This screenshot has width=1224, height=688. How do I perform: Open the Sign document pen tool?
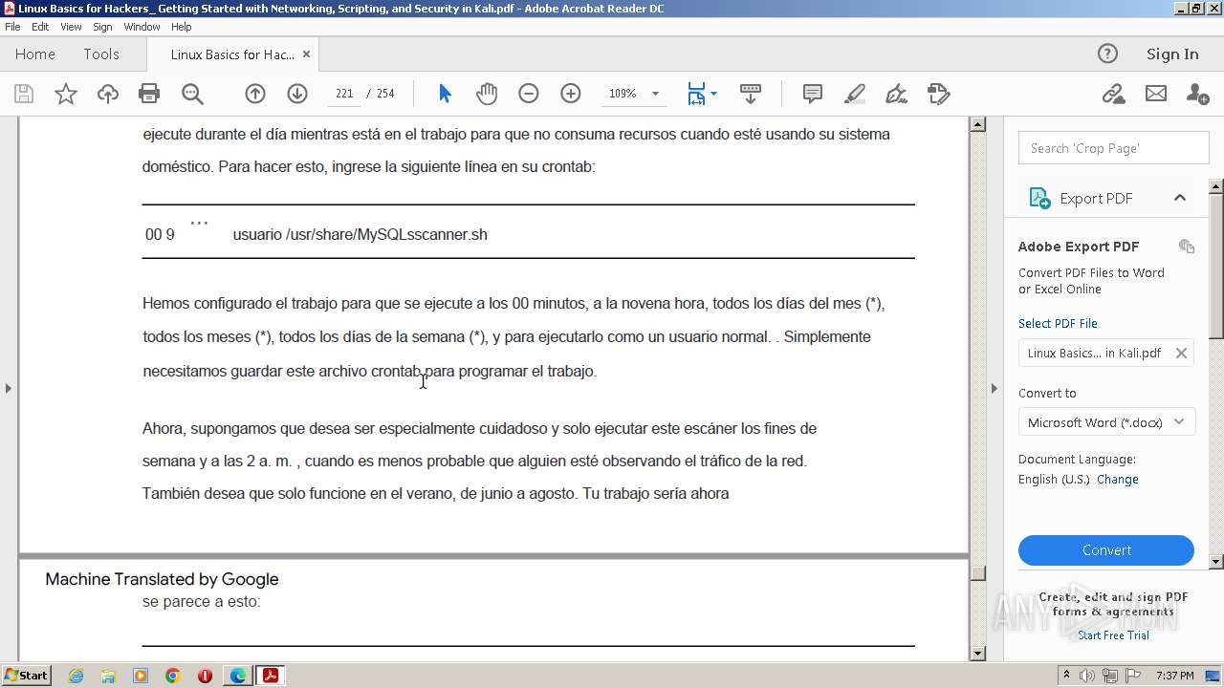(x=896, y=94)
